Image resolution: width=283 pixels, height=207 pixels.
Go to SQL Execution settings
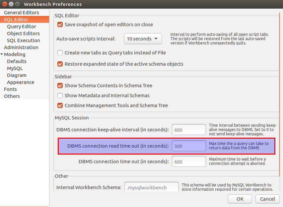[x=24, y=40]
